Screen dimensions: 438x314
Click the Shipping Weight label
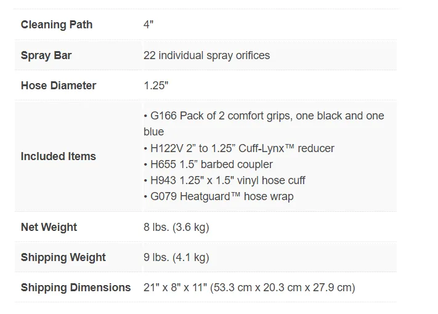63,257
